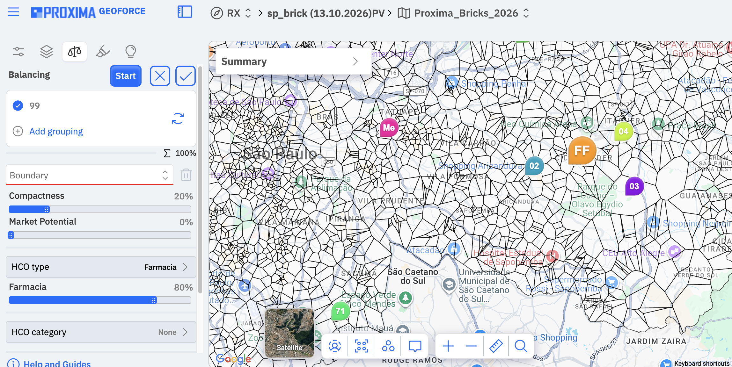Cancel balancing with the X button
The height and width of the screenshot is (367, 732).
(x=160, y=76)
